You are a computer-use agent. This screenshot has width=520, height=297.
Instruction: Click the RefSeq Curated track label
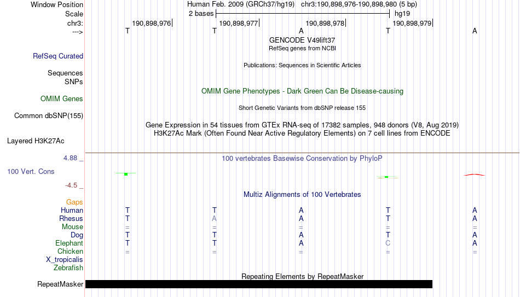click(x=58, y=56)
